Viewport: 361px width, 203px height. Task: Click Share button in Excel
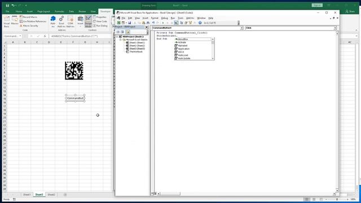pyautogui.click(x=350, y=11)
